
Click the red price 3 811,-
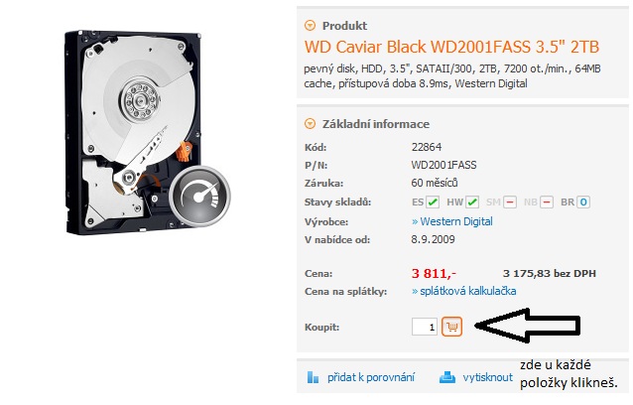[x=434, y=274]
